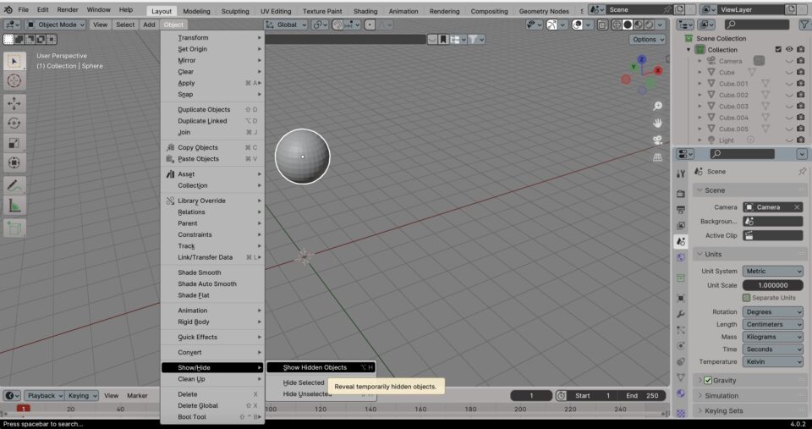Click the viewport Options button
The height and width of the screenshot is (429, 812).
pyautogui.click(x=647, y=39)
